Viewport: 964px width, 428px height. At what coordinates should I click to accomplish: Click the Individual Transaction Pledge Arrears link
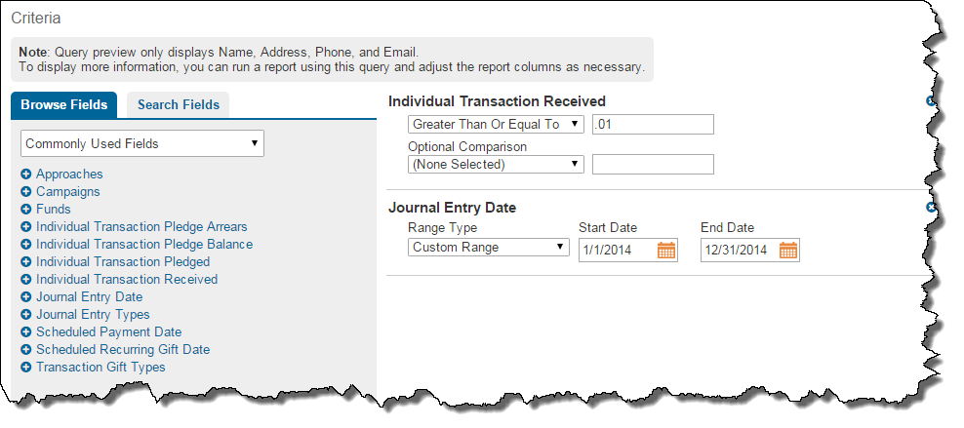click(x=141, y=227)
